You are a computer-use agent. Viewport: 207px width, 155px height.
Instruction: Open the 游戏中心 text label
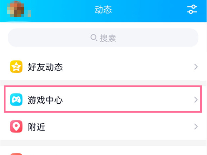point(45,100)
